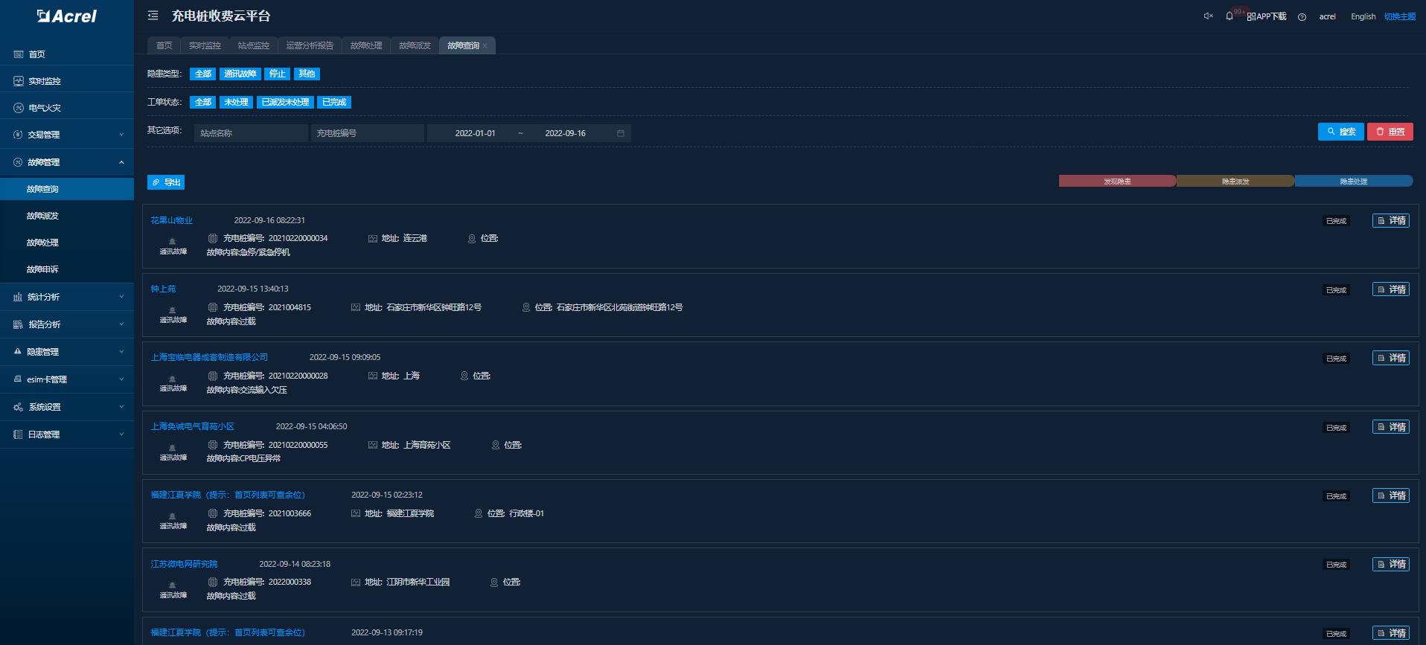Select 故障查询 in the sidebar submenu
The height and width of the screenshot is (645, 1426).
[x=67, y=189]
